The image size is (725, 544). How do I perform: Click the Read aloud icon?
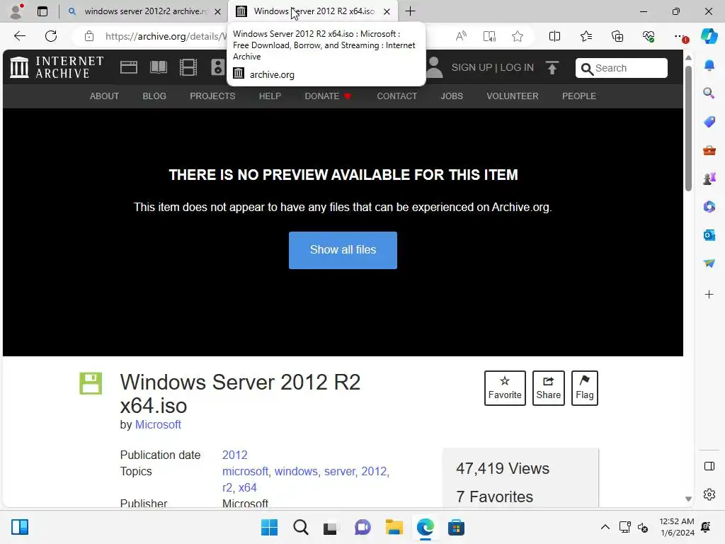pyautogui.click(x=461, y=36)
